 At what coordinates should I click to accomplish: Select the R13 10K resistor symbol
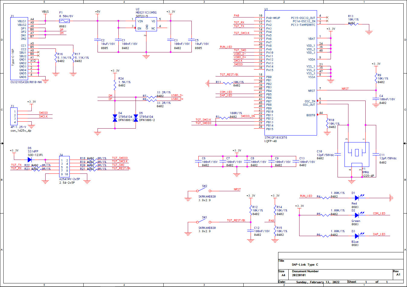[353, 24]
